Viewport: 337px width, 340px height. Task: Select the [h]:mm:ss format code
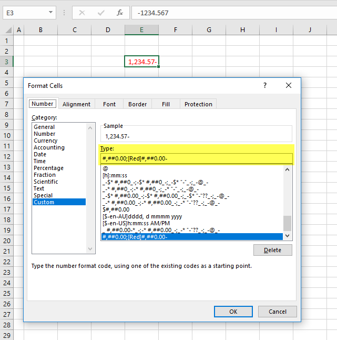point(118,175)
